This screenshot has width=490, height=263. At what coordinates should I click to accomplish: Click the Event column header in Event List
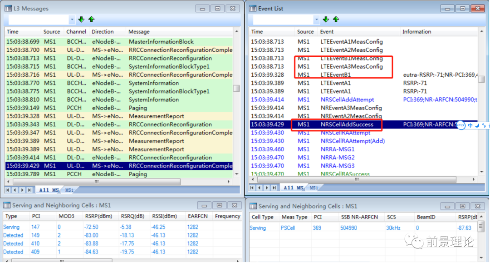pyautogui.click(x=359, y=32)
